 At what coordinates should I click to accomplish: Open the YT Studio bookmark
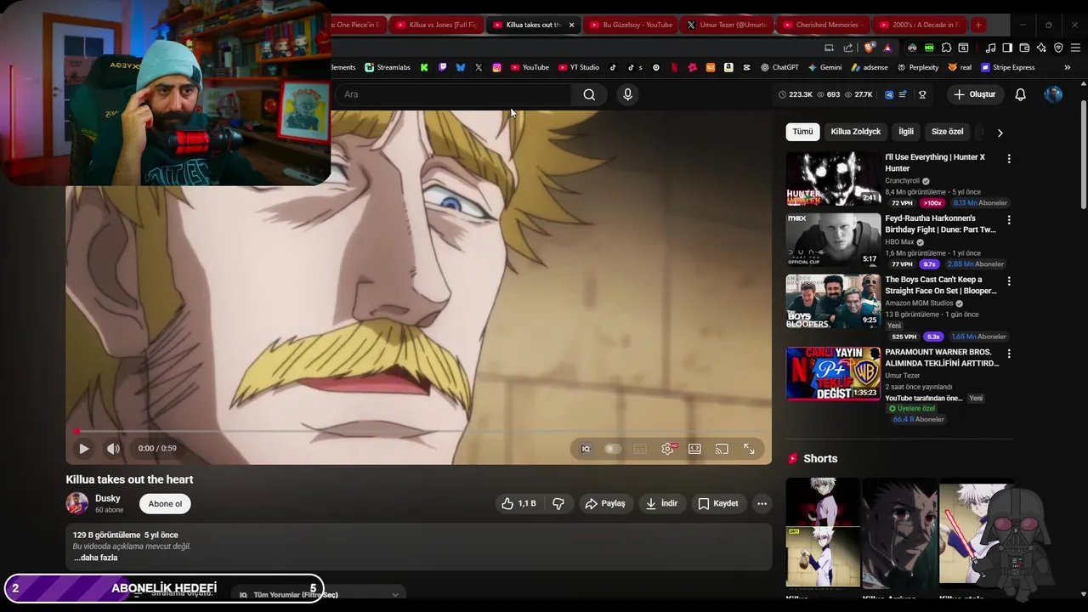point(578,67)
